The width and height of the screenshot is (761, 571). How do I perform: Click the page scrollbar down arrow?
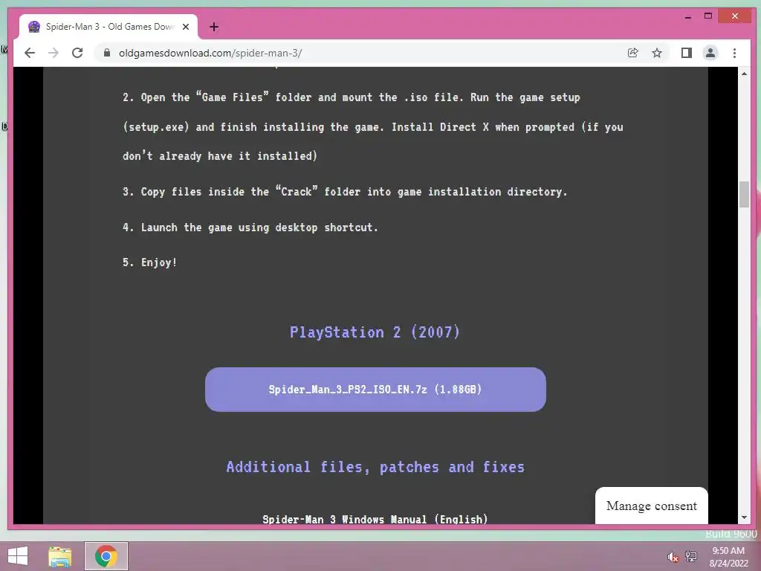pos(744,517)
